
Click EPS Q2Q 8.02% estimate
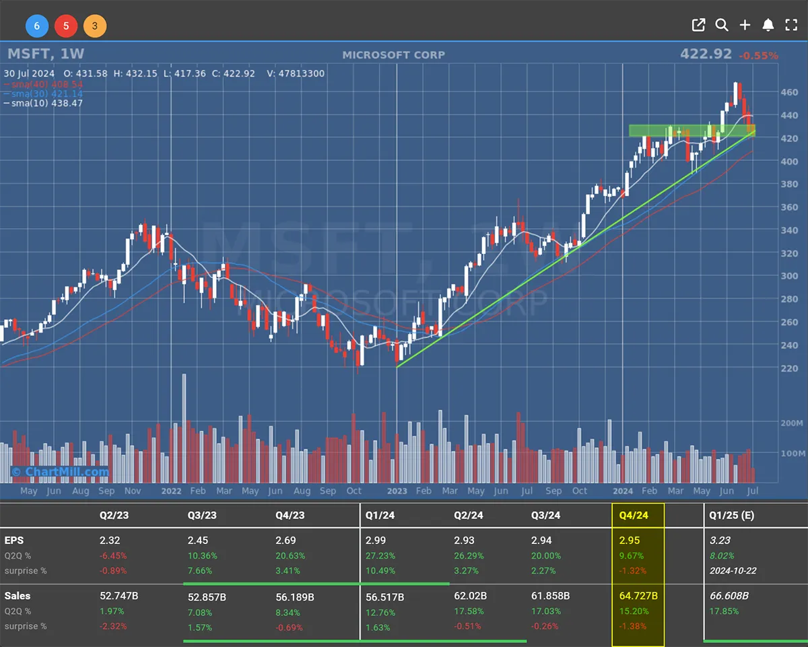coord(722,556)
